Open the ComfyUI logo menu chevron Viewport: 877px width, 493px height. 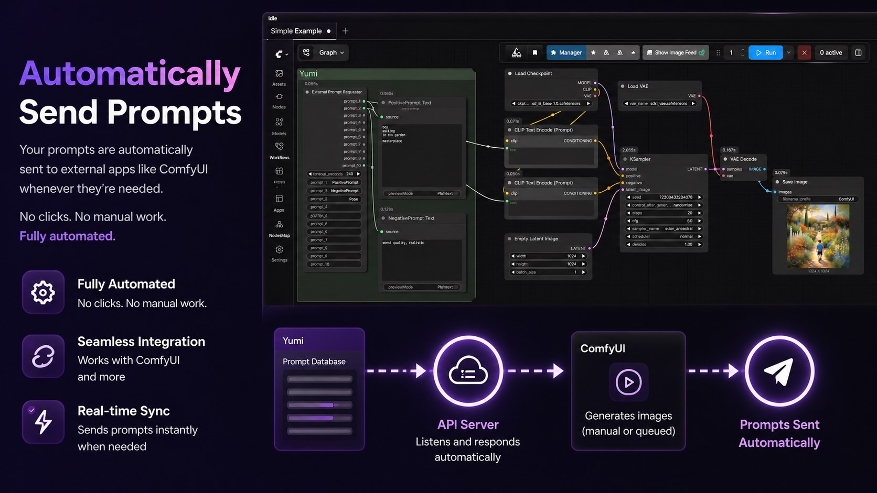[286, 54]
